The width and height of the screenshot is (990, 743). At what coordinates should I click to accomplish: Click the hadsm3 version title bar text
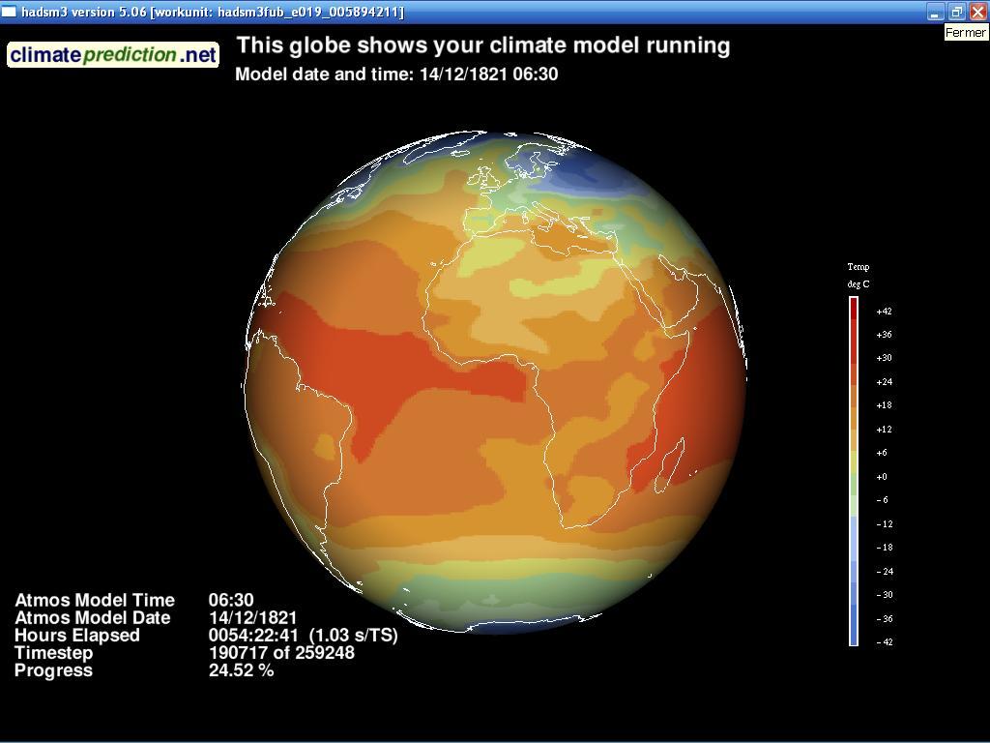(213, 12)
